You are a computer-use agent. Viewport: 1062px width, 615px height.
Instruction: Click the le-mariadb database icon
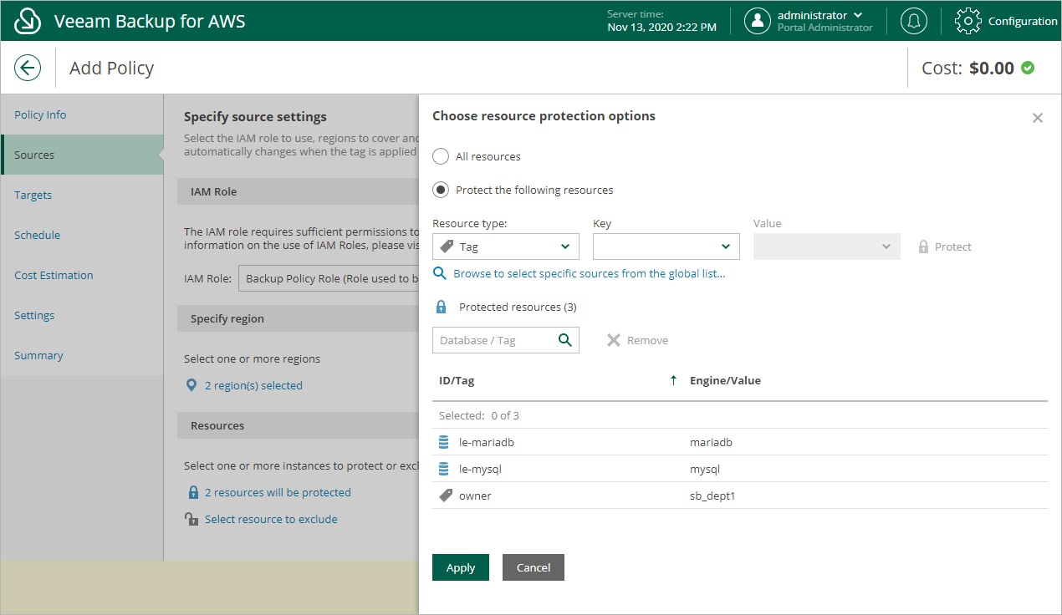tap(444, 442)
